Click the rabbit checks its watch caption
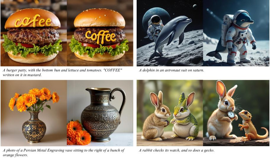270x158 pixels. [x=177, y=150]
